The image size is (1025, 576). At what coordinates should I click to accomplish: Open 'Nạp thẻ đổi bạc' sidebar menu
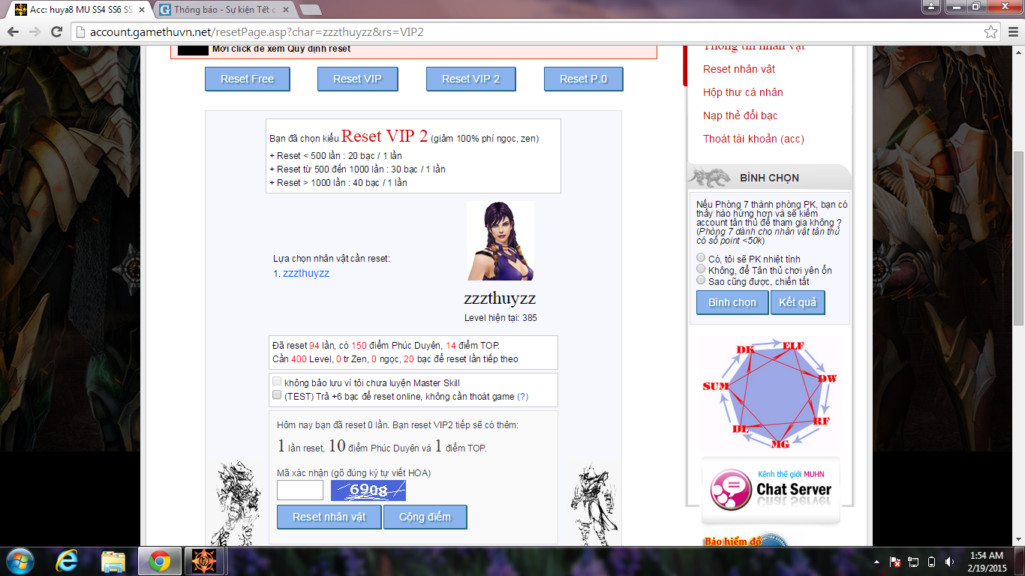740,115
